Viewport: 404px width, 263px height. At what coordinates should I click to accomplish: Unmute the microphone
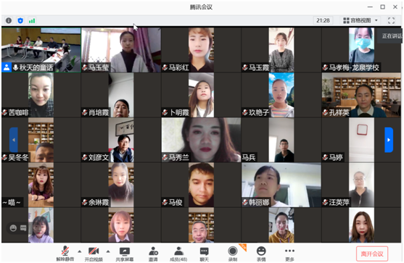click(x=65, y=254)
